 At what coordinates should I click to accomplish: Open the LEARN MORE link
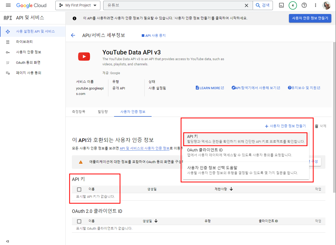(x=210, y=88)
